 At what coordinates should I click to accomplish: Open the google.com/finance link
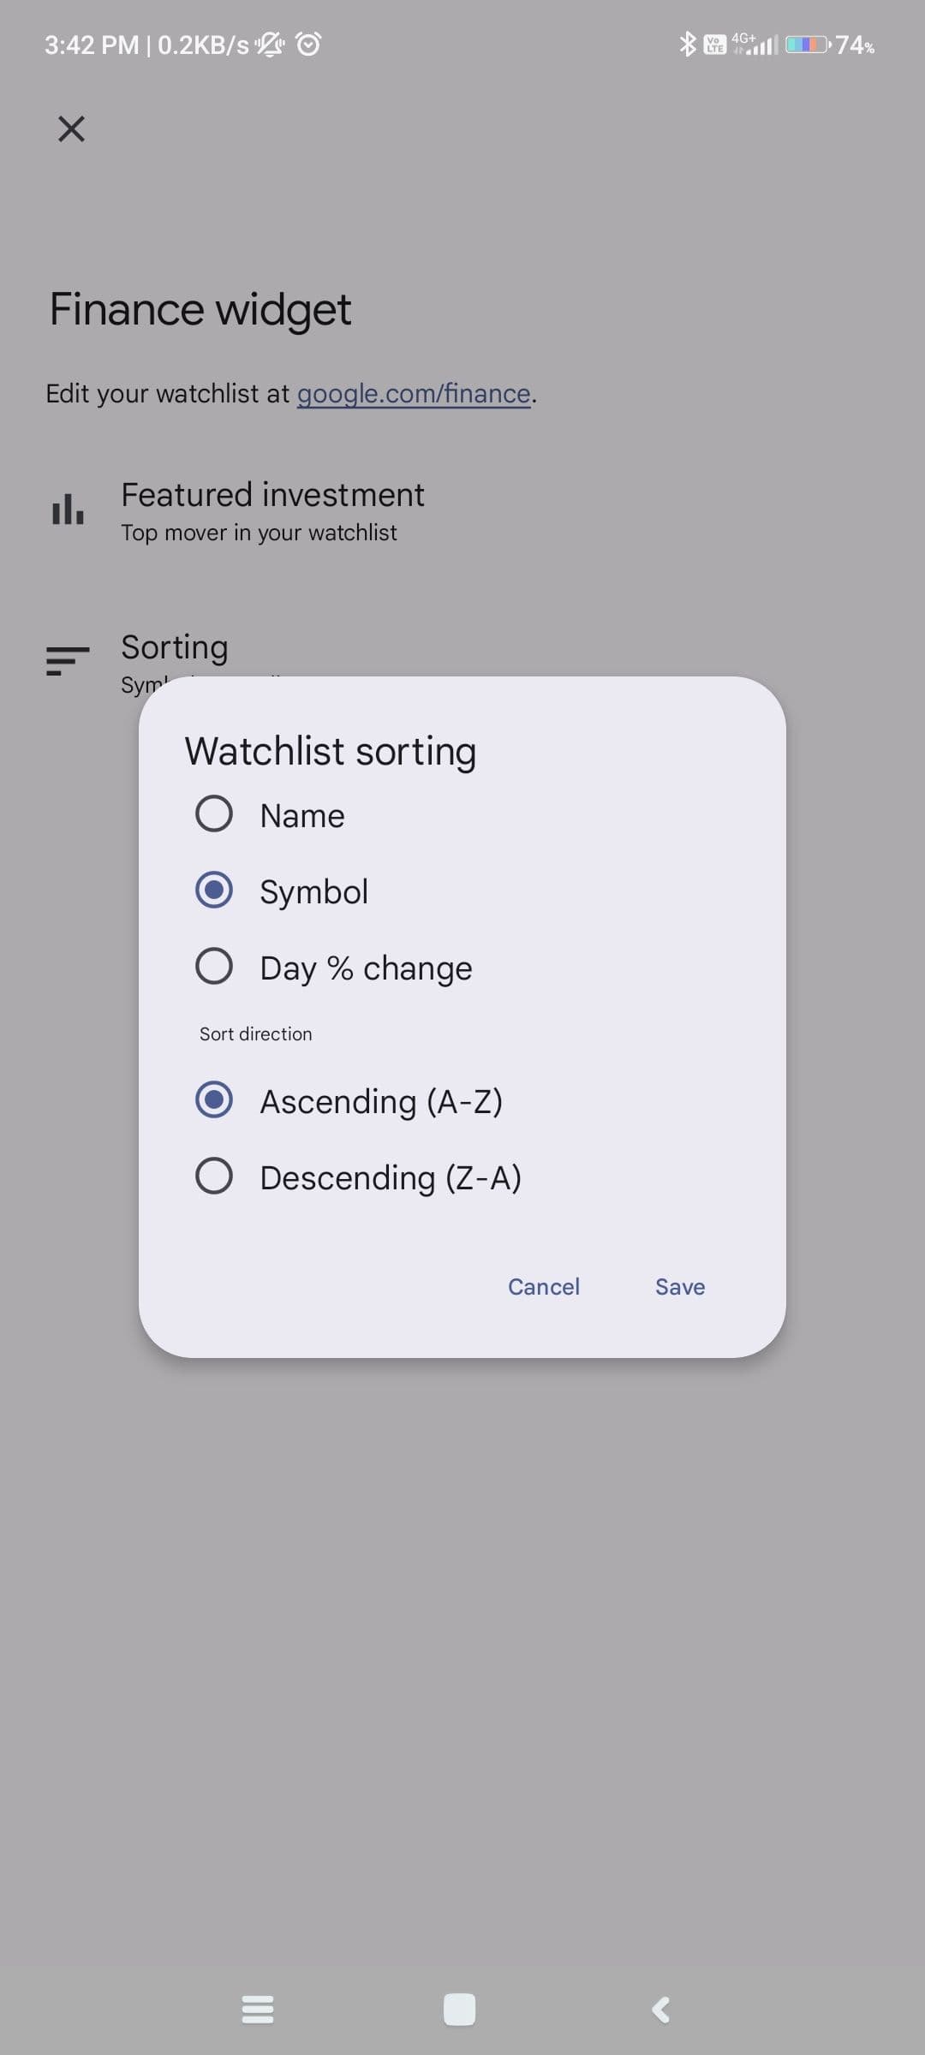(x=413, y=394)
